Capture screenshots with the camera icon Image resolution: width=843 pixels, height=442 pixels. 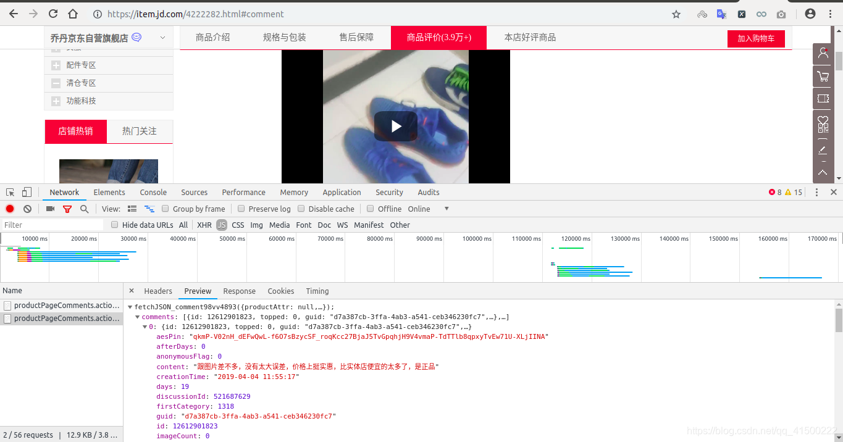[51, 209]
